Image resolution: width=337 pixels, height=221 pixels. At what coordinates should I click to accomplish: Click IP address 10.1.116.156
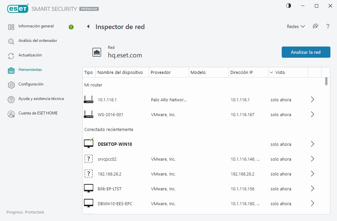tap(243, 189)
